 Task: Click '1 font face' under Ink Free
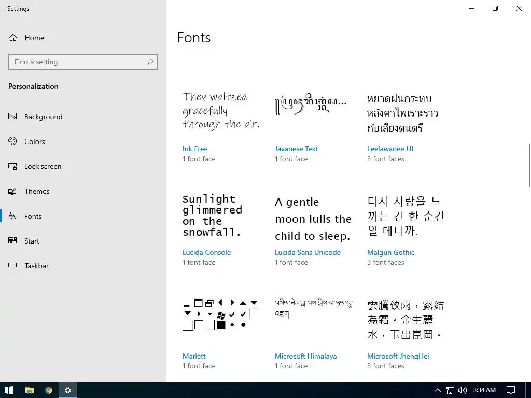[x=199, y=159]
